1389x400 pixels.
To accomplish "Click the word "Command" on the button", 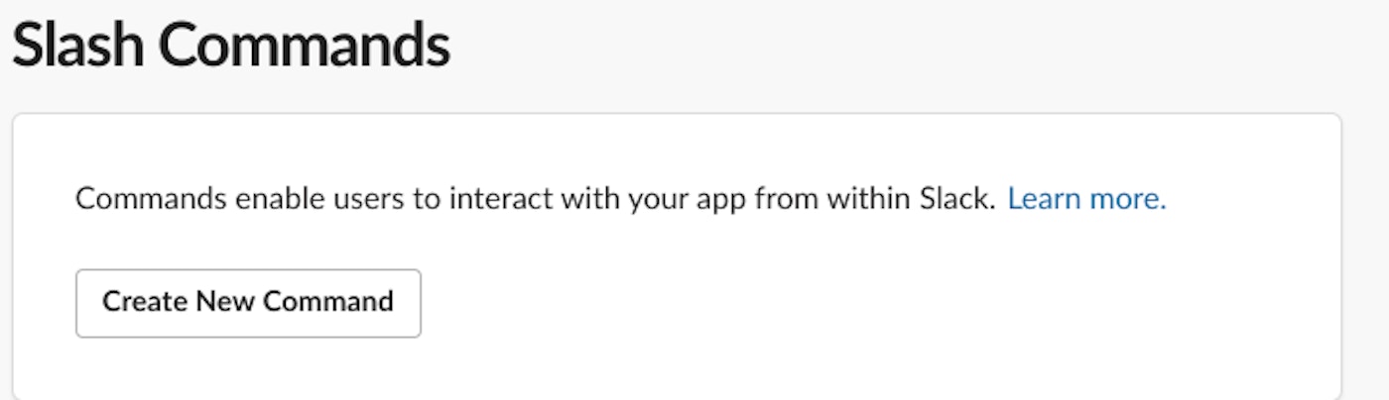I will [331, 302].
